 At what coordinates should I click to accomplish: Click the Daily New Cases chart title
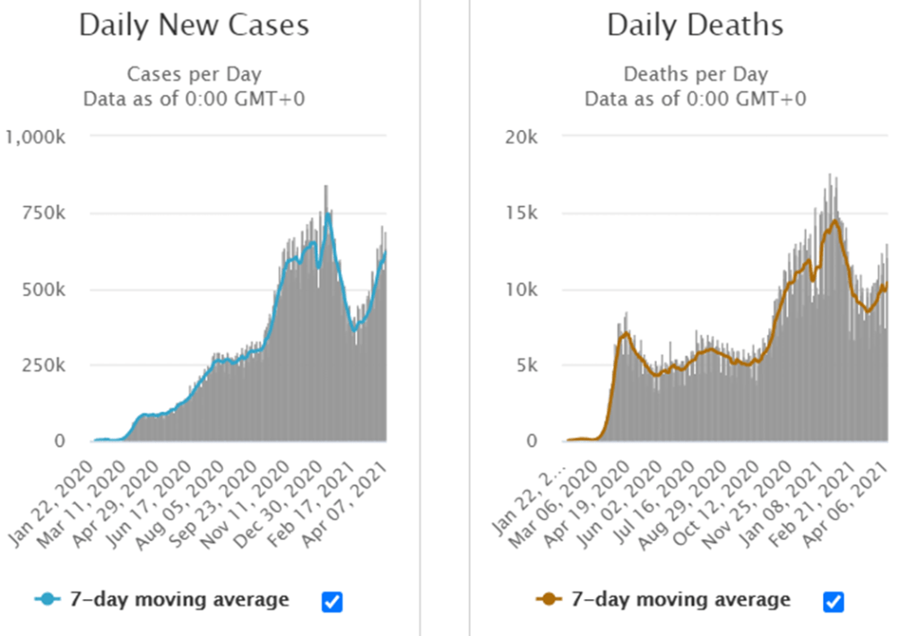pos(194,25)
